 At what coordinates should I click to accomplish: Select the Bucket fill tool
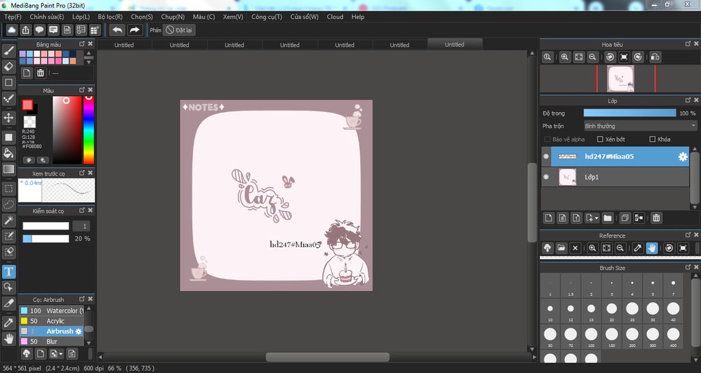8,153
